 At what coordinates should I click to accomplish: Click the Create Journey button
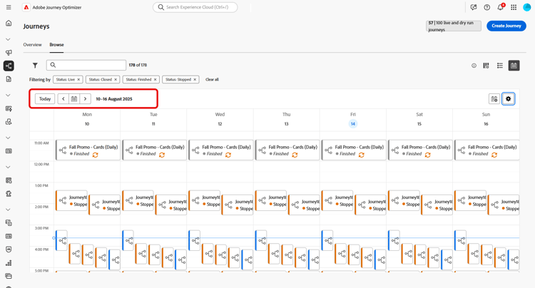coord(506,26)
